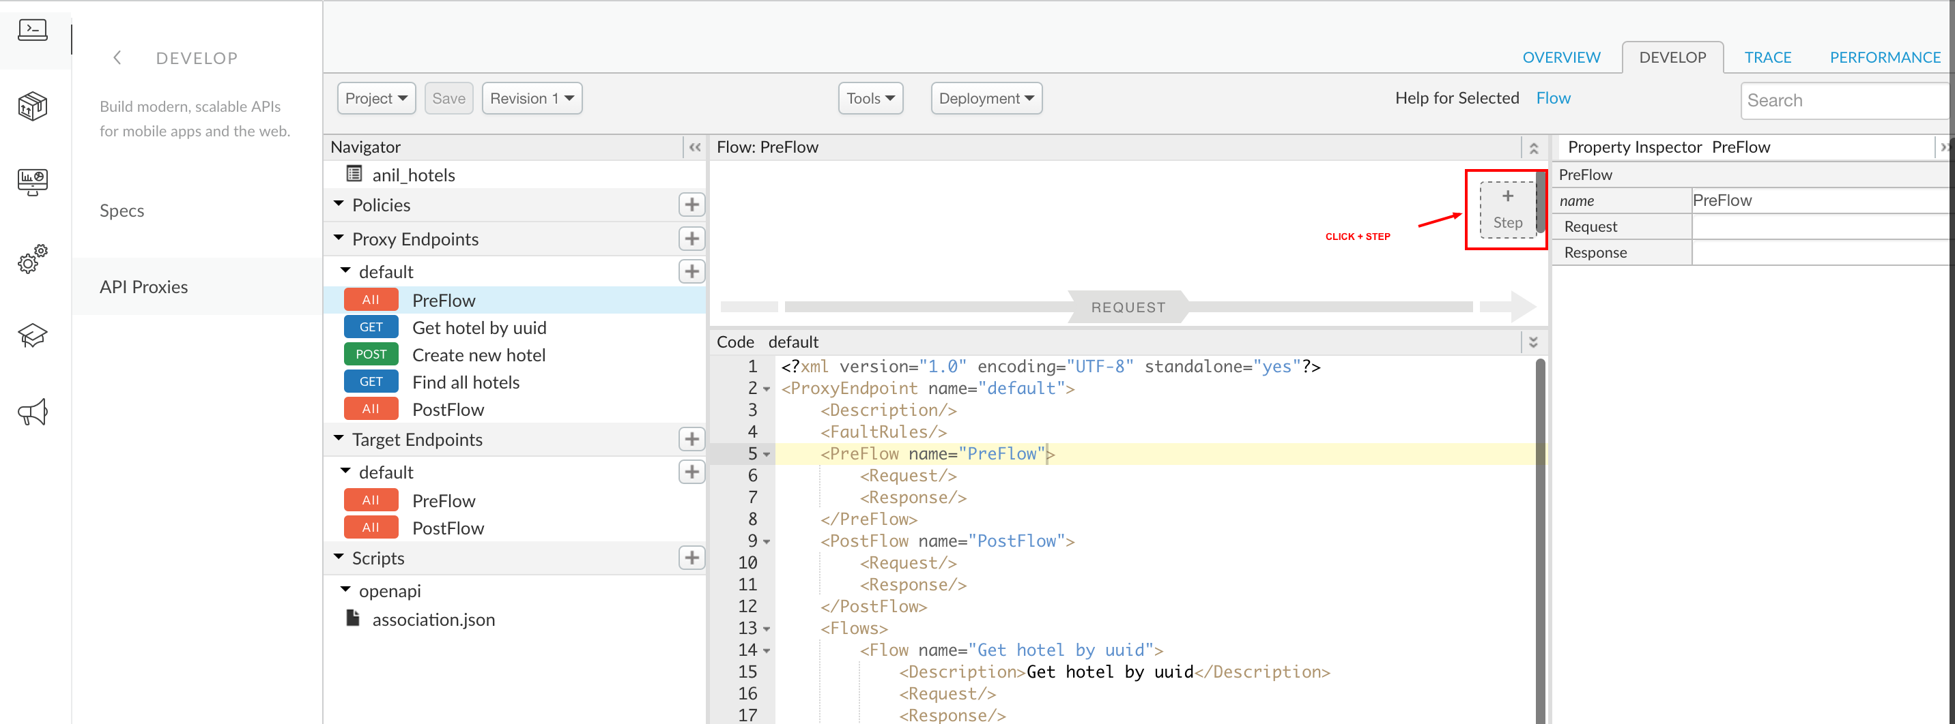
Task: Click the graduation cap learn icon
Action: click(33, 336)
